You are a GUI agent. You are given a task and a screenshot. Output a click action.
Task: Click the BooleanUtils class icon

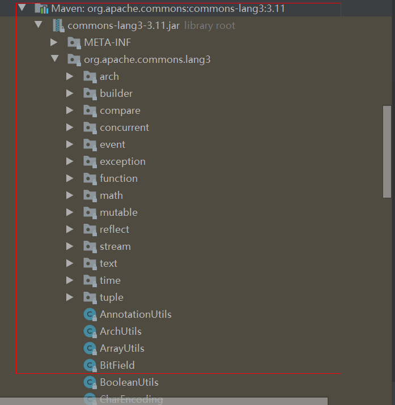[x=90, y=382]
